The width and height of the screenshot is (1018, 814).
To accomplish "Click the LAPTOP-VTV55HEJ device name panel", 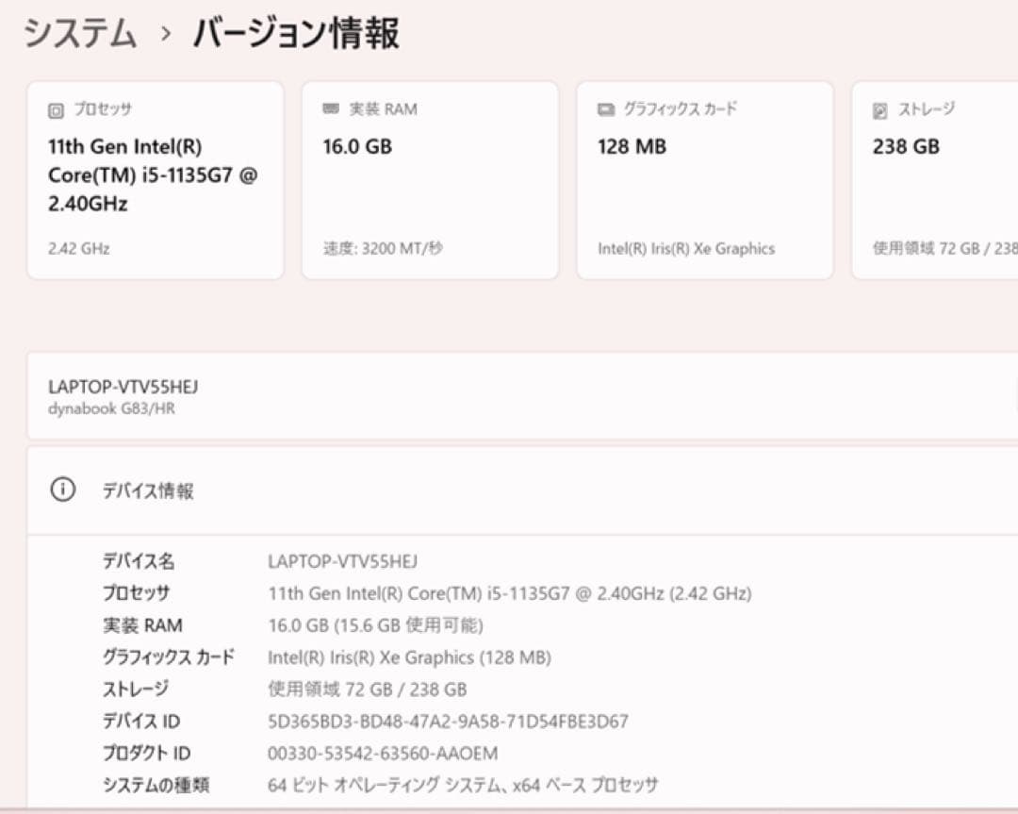I will [522, 395].
